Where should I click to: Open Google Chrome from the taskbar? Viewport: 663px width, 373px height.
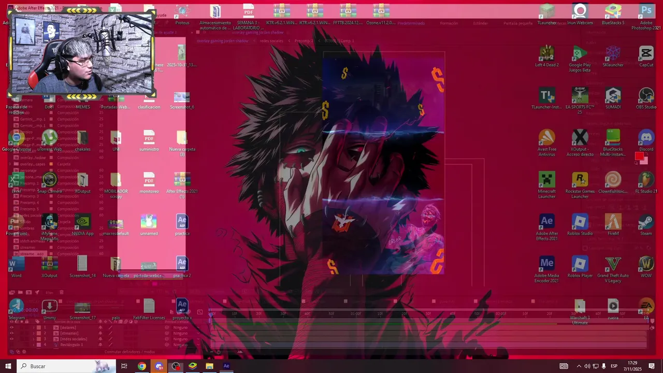[x=141, y=366]
